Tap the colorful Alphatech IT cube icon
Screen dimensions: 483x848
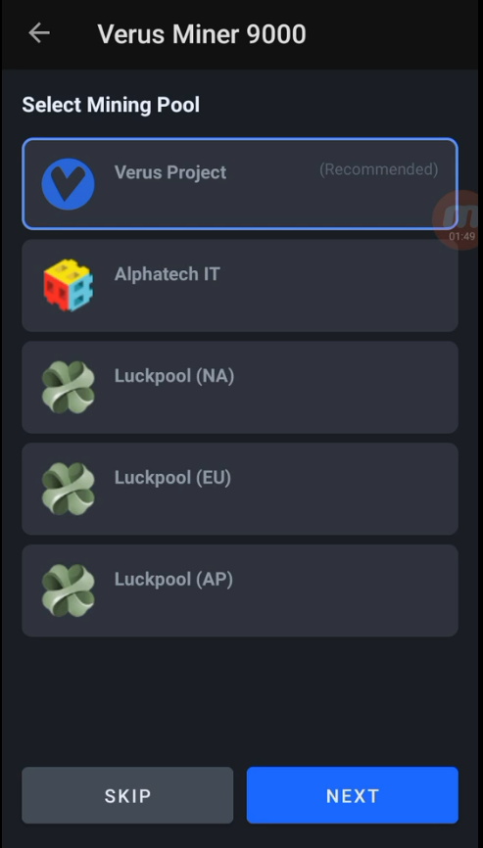point(69,285)
